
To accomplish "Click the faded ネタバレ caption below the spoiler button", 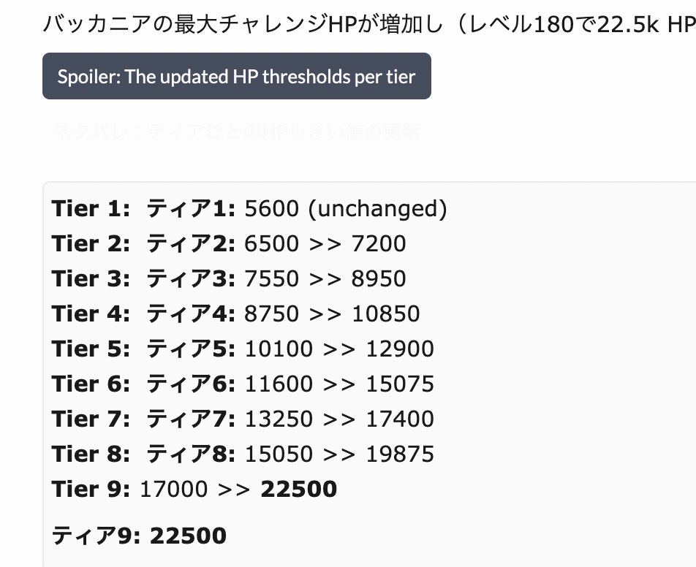I will [x=236, y=132].
